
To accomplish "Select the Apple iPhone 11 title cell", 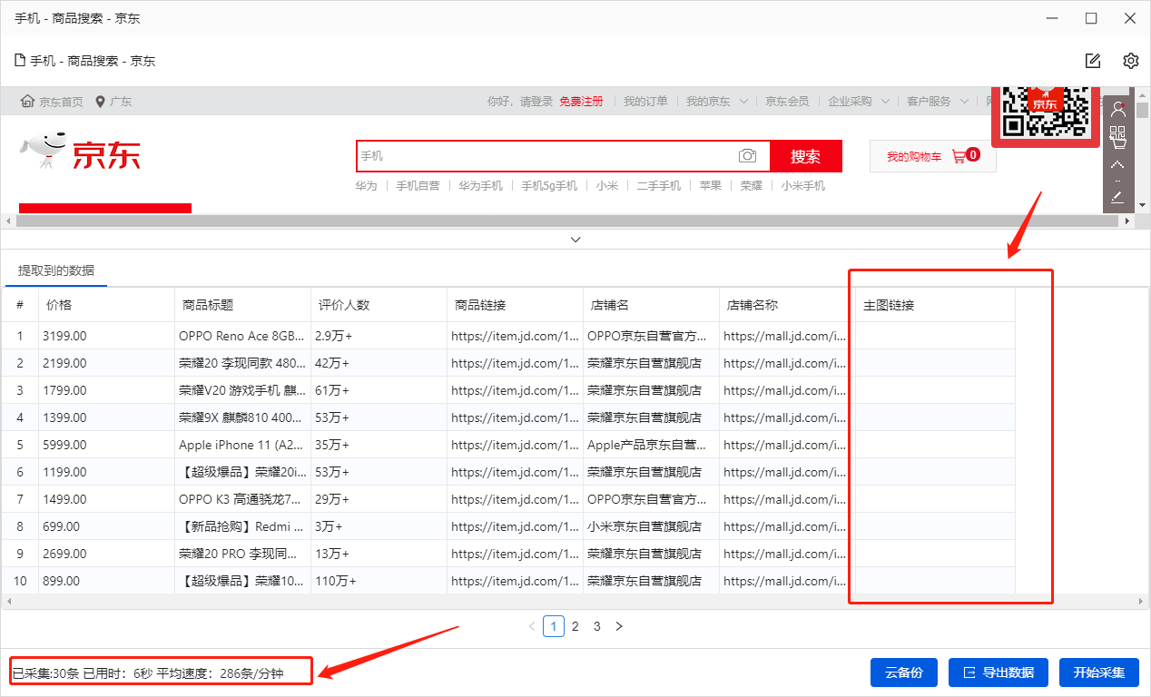I will 242,445.
